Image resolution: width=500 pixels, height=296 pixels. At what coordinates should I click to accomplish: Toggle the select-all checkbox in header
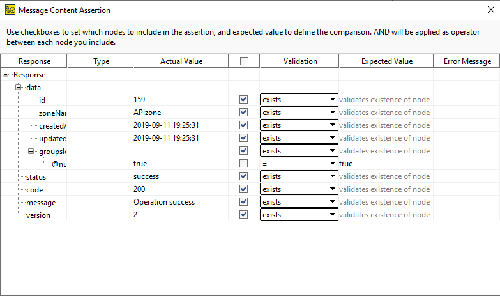pos(243,61)
